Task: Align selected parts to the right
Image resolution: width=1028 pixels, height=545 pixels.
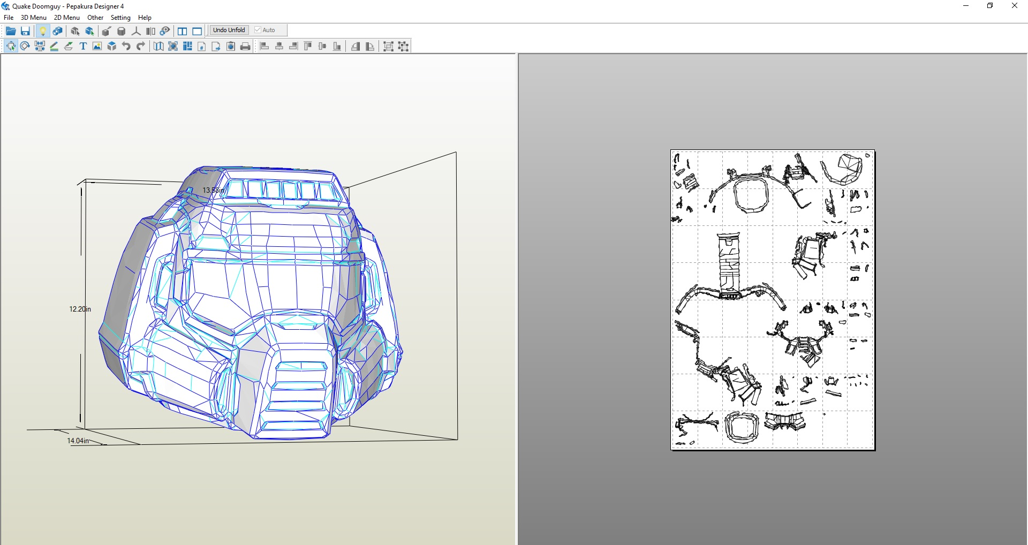Action: (x=293, y=46)
